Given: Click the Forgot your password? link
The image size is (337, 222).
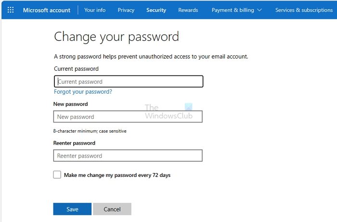Looking at the screenshot, I should (83, 92).
